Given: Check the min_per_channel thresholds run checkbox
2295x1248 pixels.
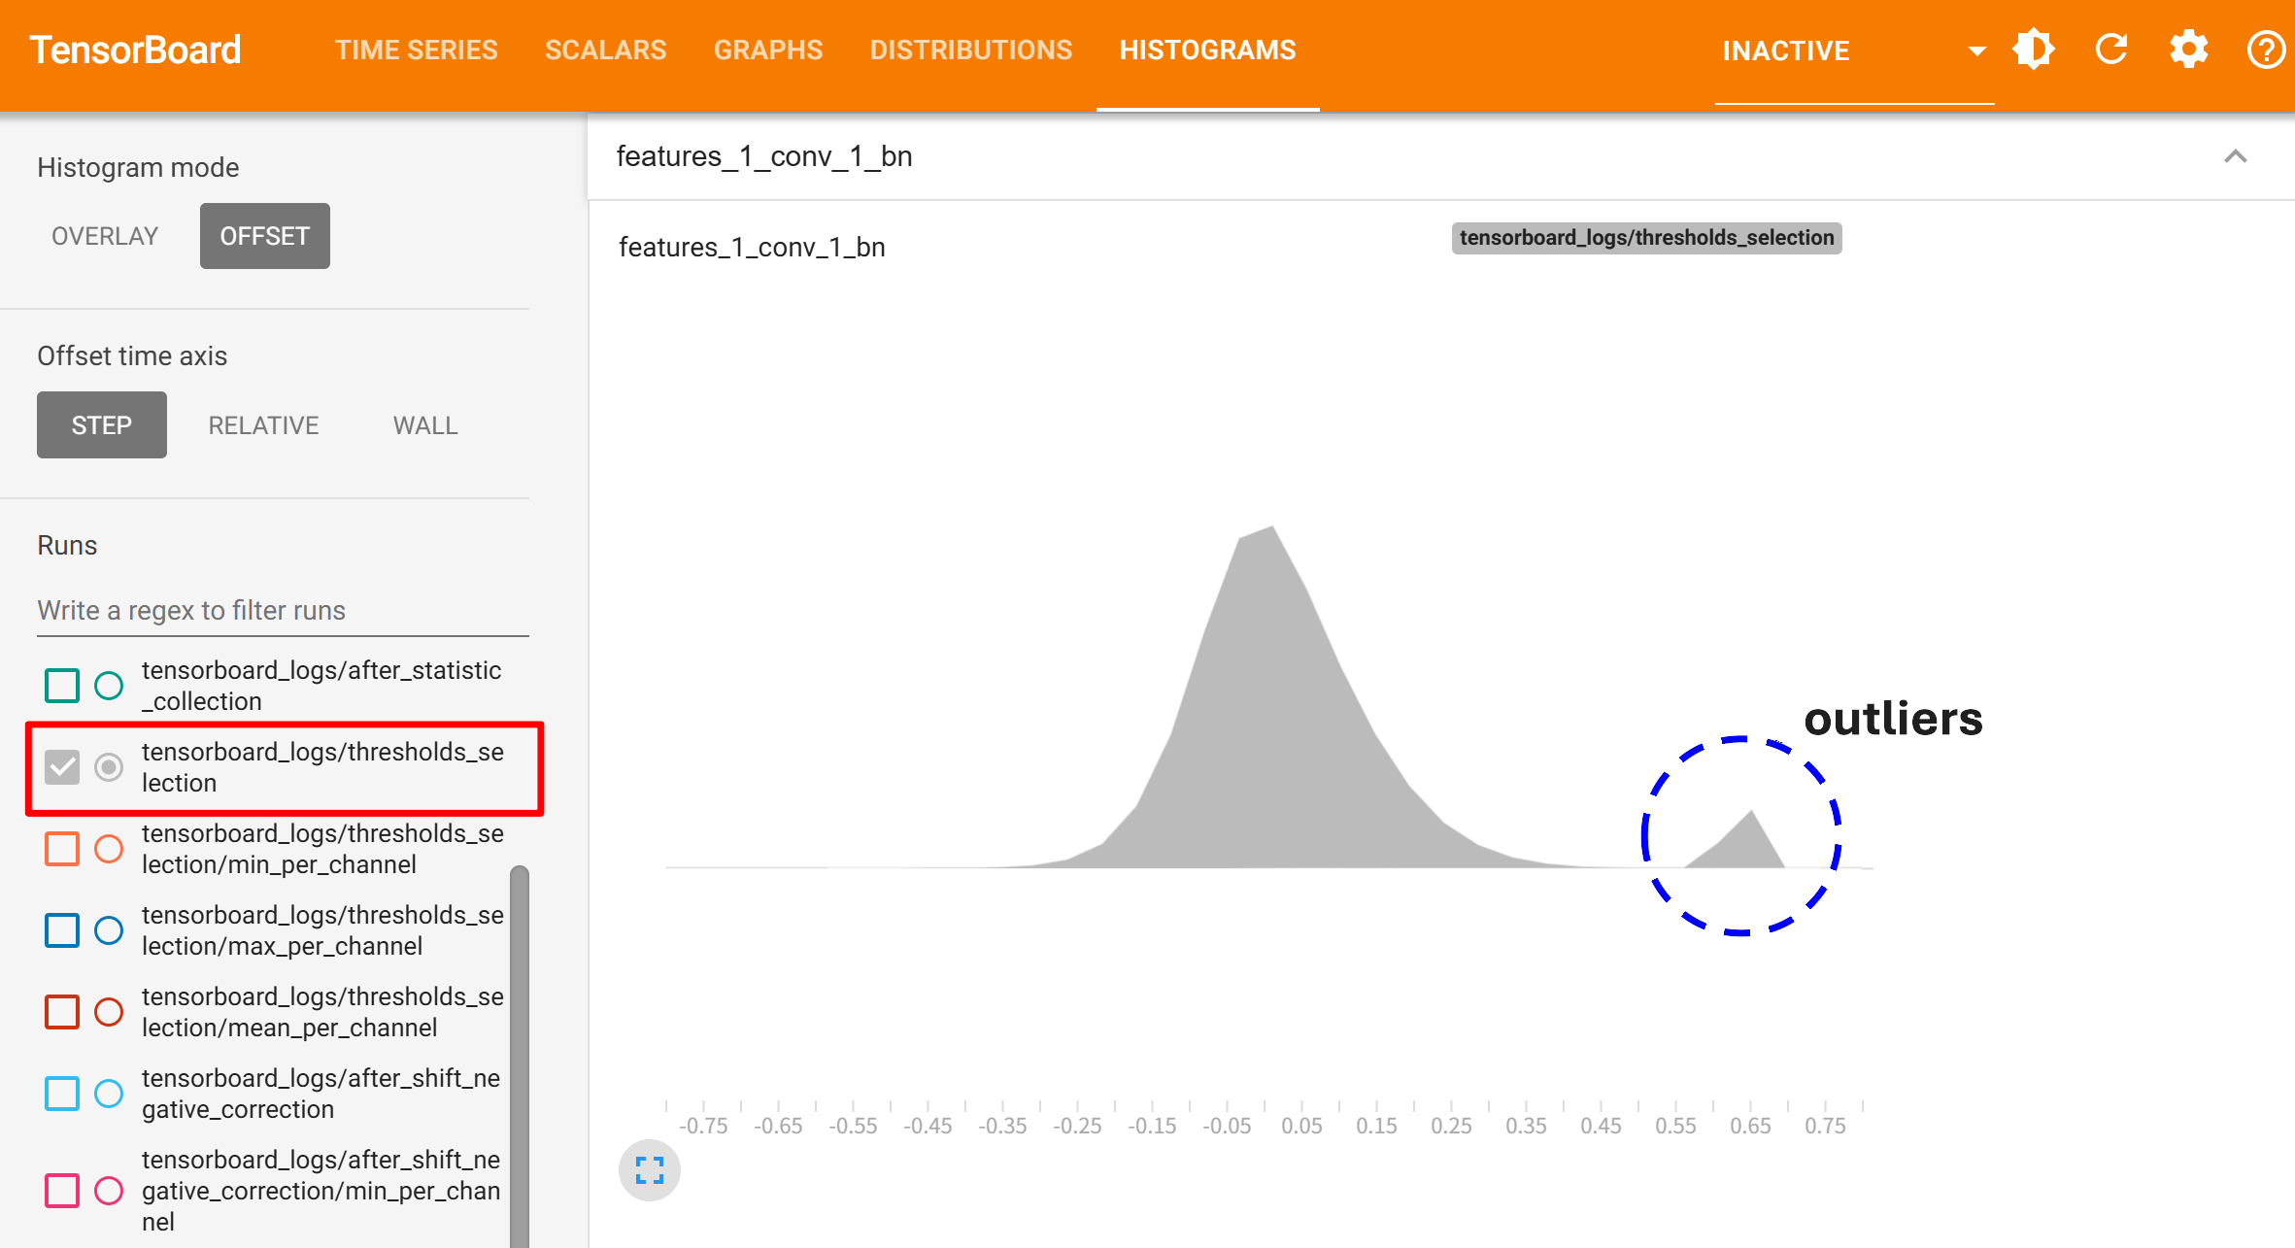Looking at the screenshot, I should point(62,849).
